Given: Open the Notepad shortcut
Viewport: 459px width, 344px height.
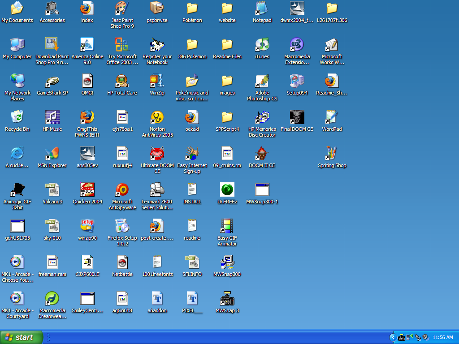Looking at the screenshot, I should pyautogui.click(x=262, y=8).
